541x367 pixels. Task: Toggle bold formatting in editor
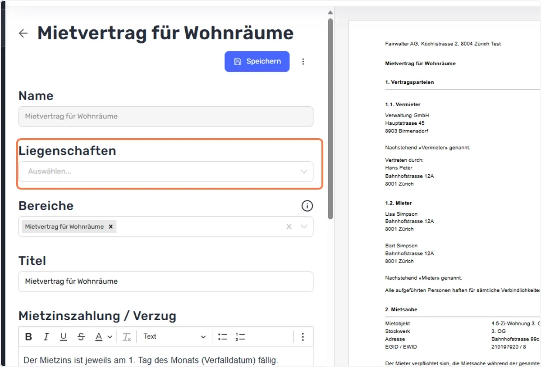click(x=28, y=337)
